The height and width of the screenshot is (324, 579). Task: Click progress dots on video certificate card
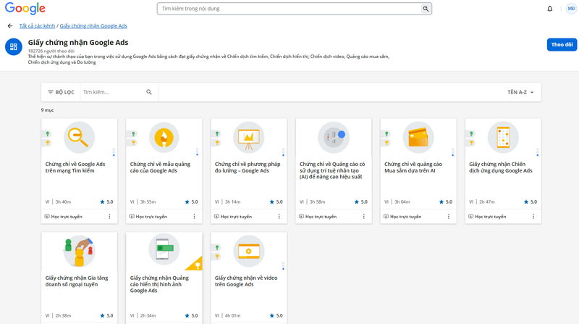click(x=283, y=266)
